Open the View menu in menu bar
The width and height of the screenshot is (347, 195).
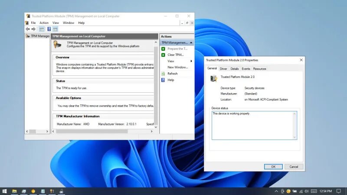(x=56, y=23)
